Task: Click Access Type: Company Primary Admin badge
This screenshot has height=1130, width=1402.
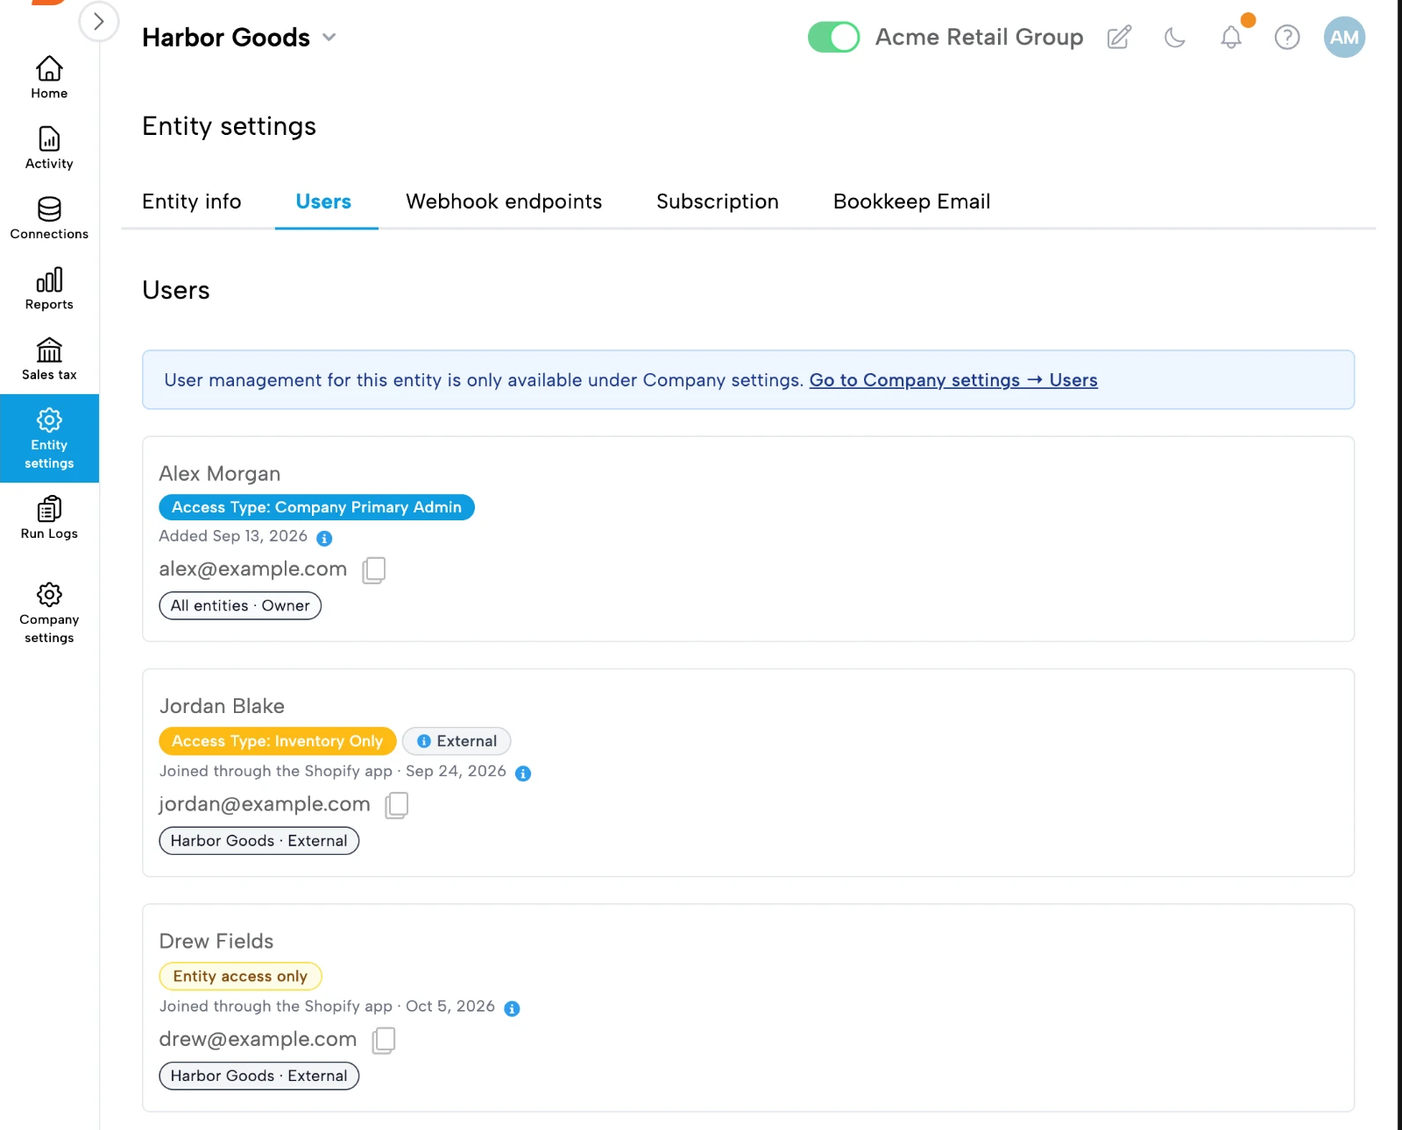Action: tap(316, 507)
